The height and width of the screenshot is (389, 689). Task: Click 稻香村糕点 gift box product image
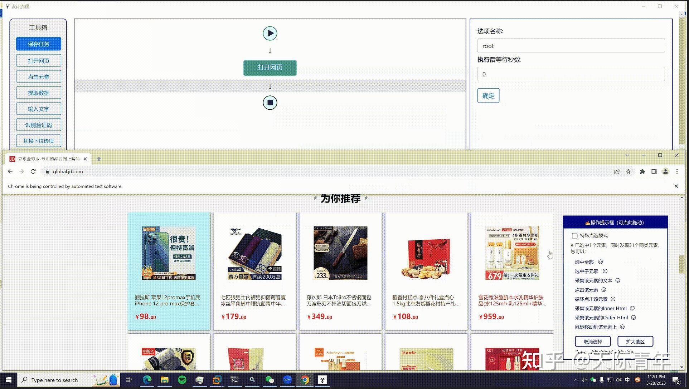[x=426, y=259]
